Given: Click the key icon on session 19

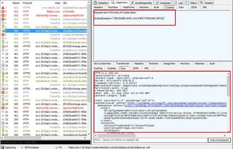Looking at the screenshot, I should (3, 77).
